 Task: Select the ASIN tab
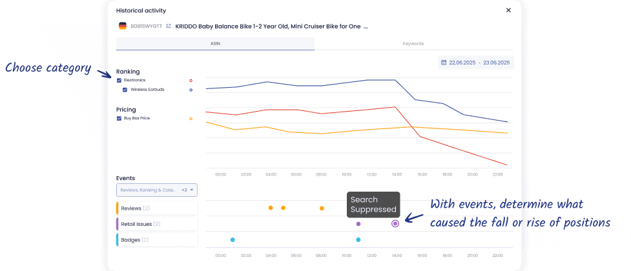215,44
